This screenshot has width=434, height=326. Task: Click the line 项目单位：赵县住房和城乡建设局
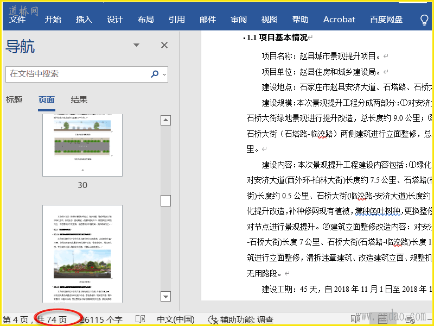[322, 72]
